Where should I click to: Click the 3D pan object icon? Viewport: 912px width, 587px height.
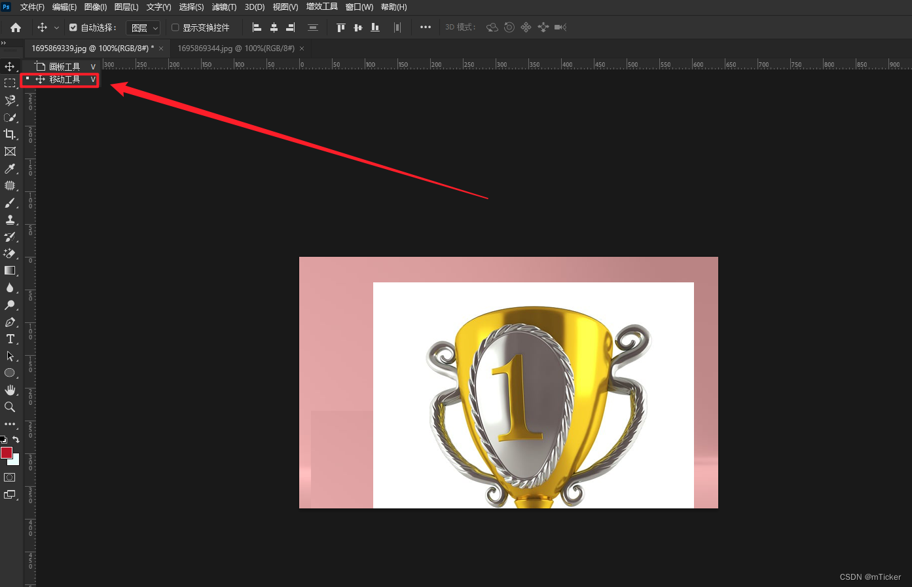(x=526, y=28)
